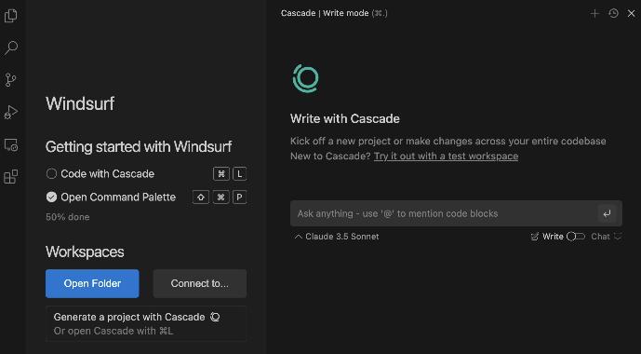The image size is (641, 354).
Task: Click the Connect to... button
Action: click(x=199, y=283)
